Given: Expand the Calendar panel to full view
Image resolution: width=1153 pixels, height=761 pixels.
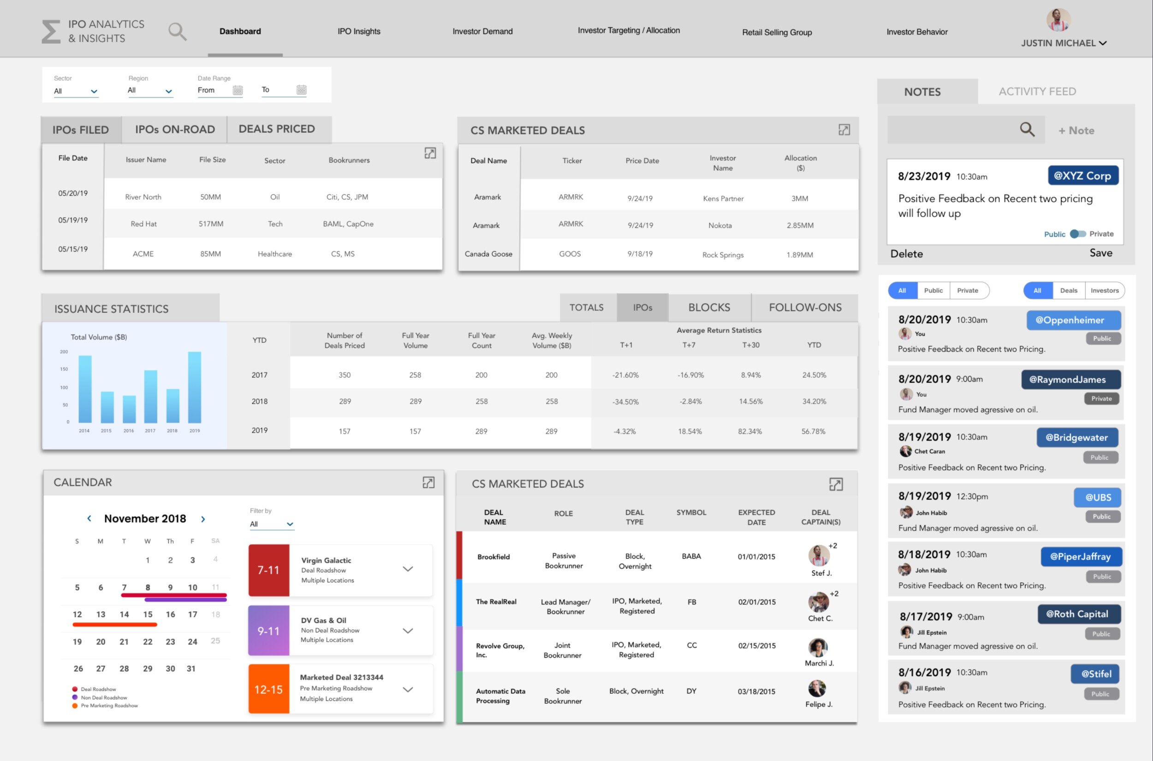Looking at the screenshot, I should (428, 482).
